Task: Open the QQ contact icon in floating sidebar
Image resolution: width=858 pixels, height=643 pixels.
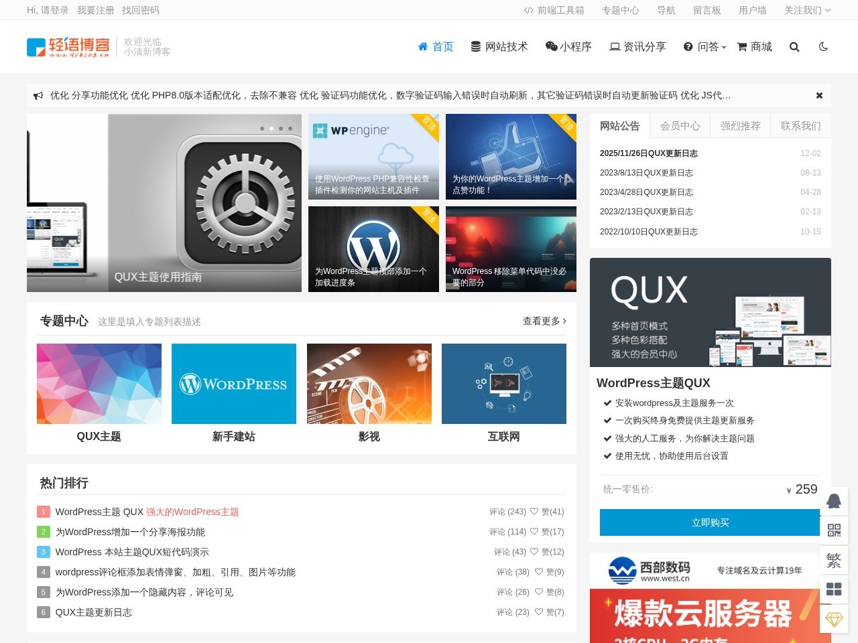Action: 833,501
